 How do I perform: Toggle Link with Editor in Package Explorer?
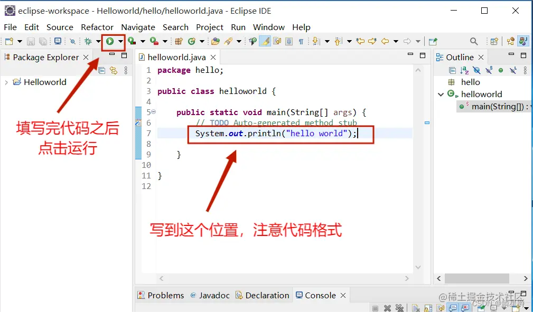[x=114, y=70]
